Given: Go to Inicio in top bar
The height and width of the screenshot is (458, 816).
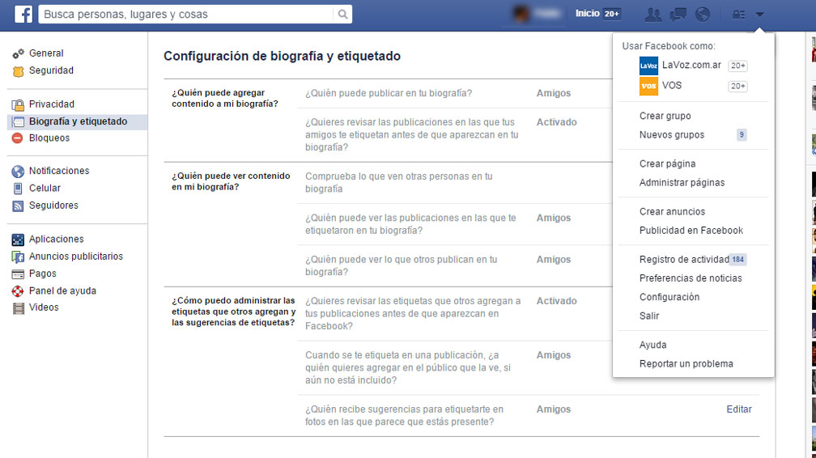Looking at the screenshot, I should coord(588,14).
